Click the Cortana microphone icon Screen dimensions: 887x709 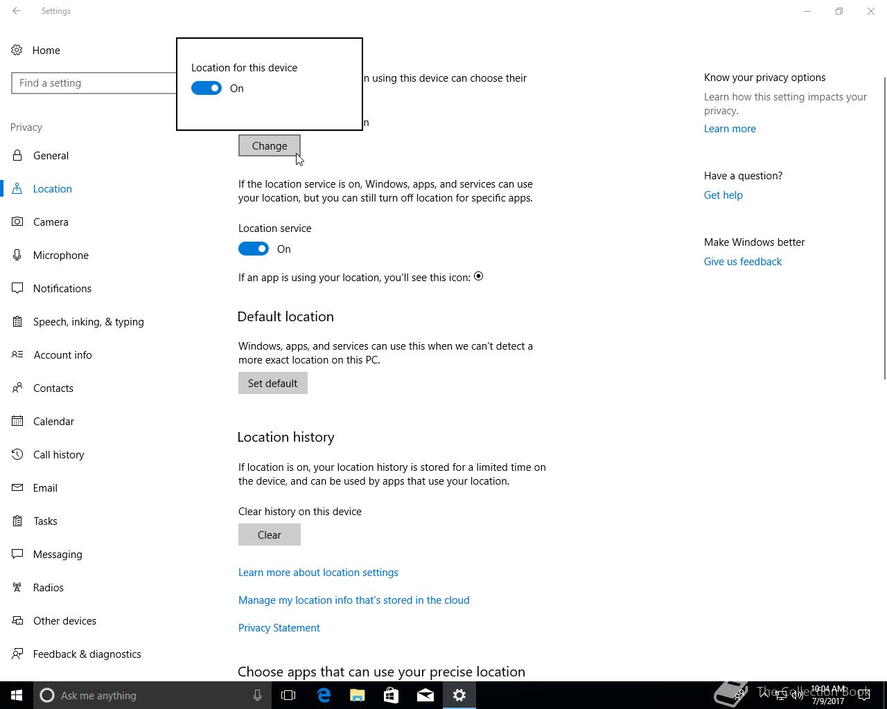point(257,695)
